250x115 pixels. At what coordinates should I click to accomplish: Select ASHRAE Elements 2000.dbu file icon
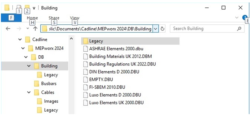pos(86,49)
